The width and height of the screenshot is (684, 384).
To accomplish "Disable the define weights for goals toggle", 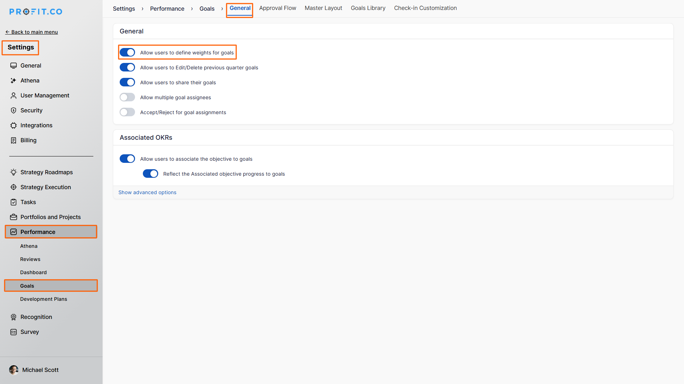I will click(127, 53).
